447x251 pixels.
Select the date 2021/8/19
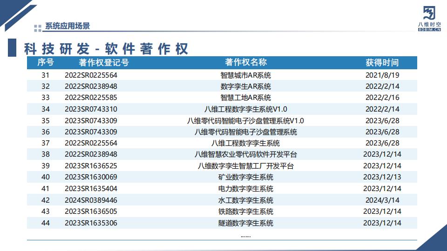point(382,75)
